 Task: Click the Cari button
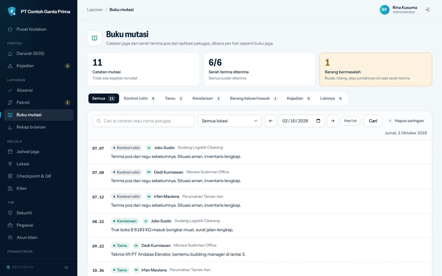pyautogui.click(x=373, y=121)
